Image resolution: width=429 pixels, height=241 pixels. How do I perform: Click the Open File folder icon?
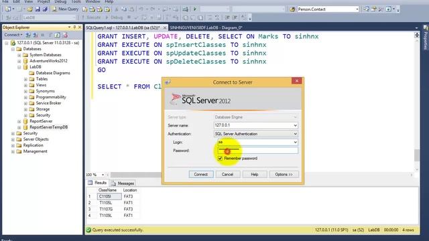coord(29,9)
